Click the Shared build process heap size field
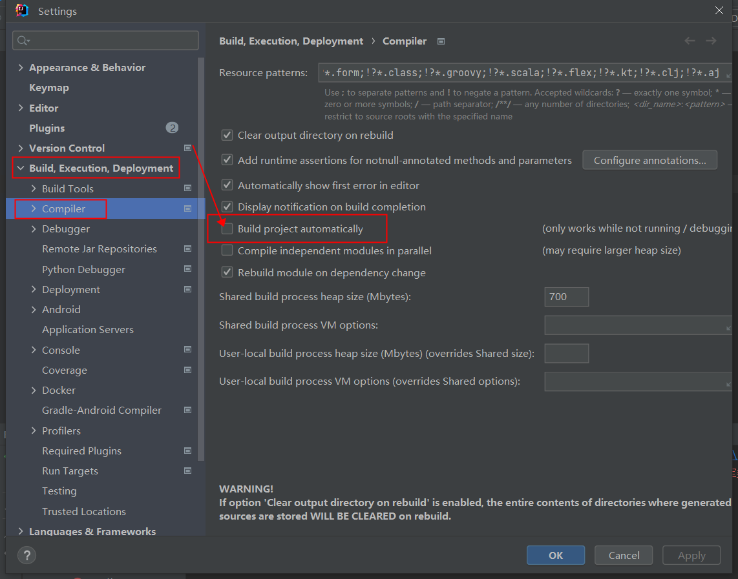The height and width of the screenshot is (579, 738). point(566,297)
